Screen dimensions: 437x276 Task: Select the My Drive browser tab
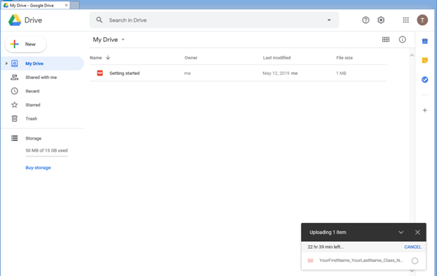(x=35, y=6)
